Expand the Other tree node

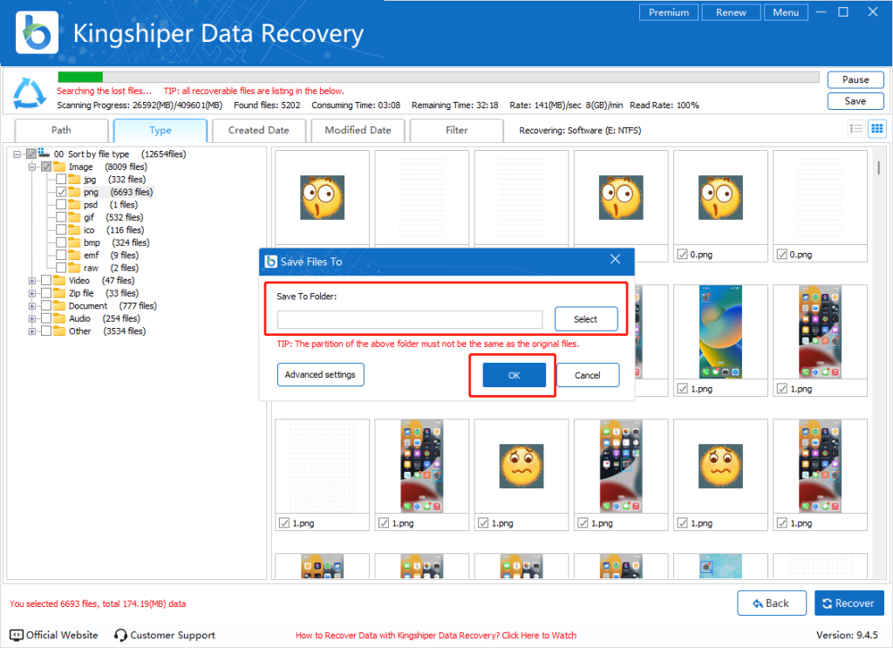click(x=32, y=331)
